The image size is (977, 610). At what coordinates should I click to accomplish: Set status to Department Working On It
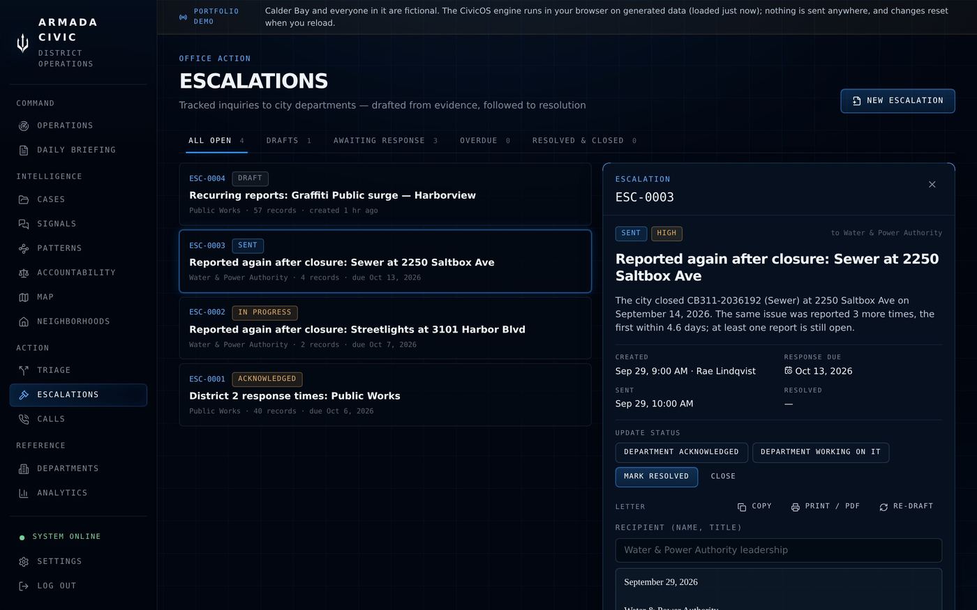tap(821, 452)
